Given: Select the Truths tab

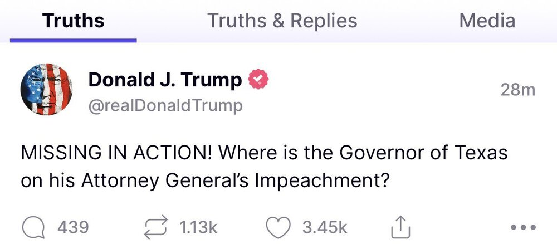Looking at the screenshot, I should (x=73, y=21).
